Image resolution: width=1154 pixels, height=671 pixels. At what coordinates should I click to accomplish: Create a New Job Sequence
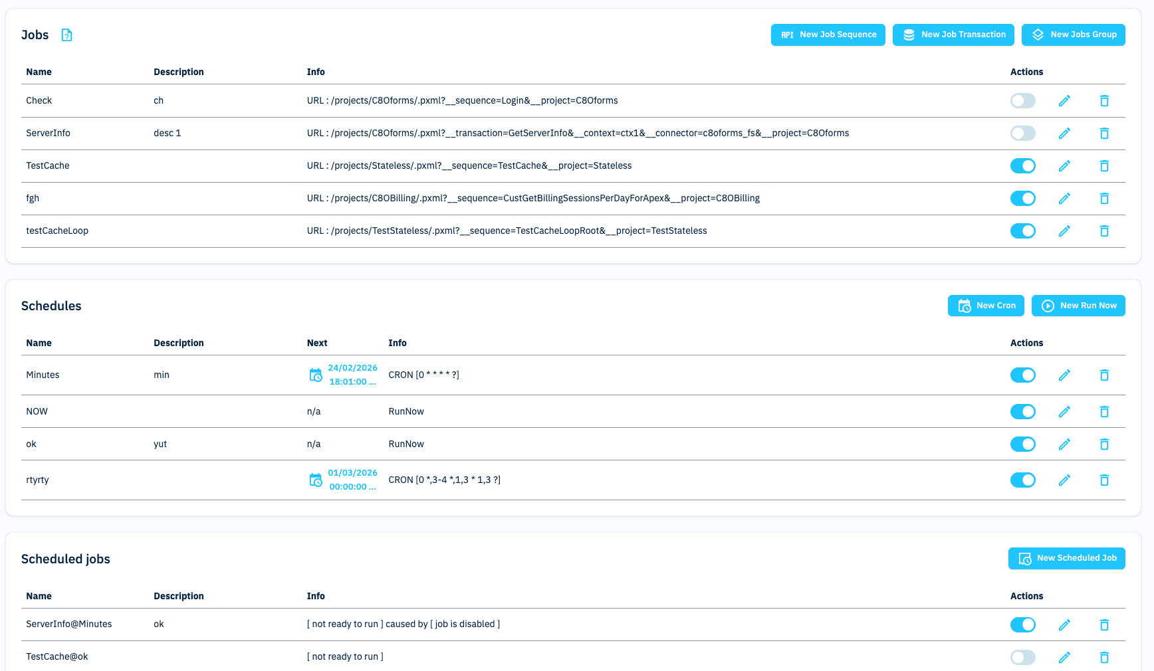(x=828, y=35)
